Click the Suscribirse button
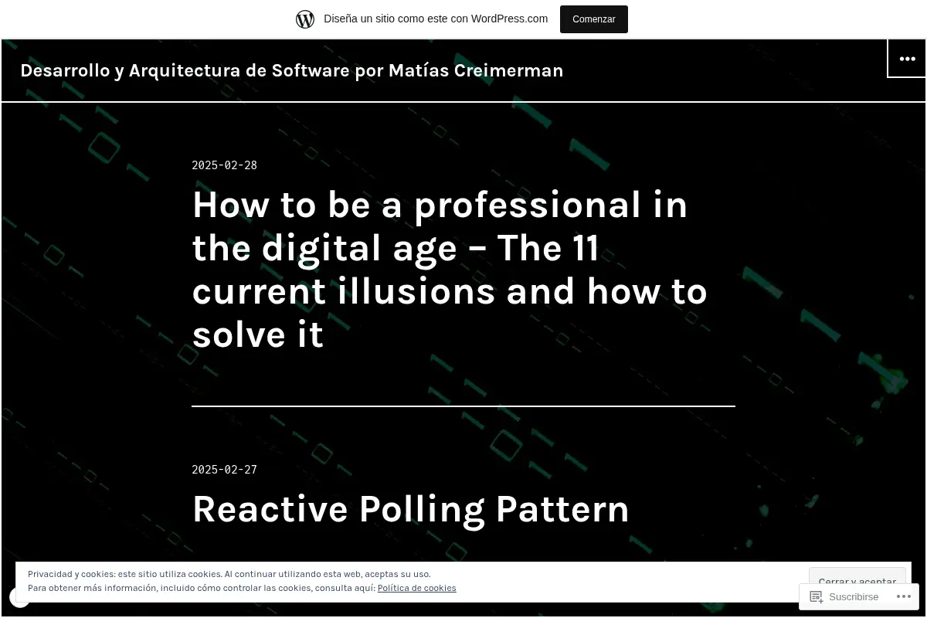Image resolution: width=927 pixels, height=618 pixels. click(844, 597)
